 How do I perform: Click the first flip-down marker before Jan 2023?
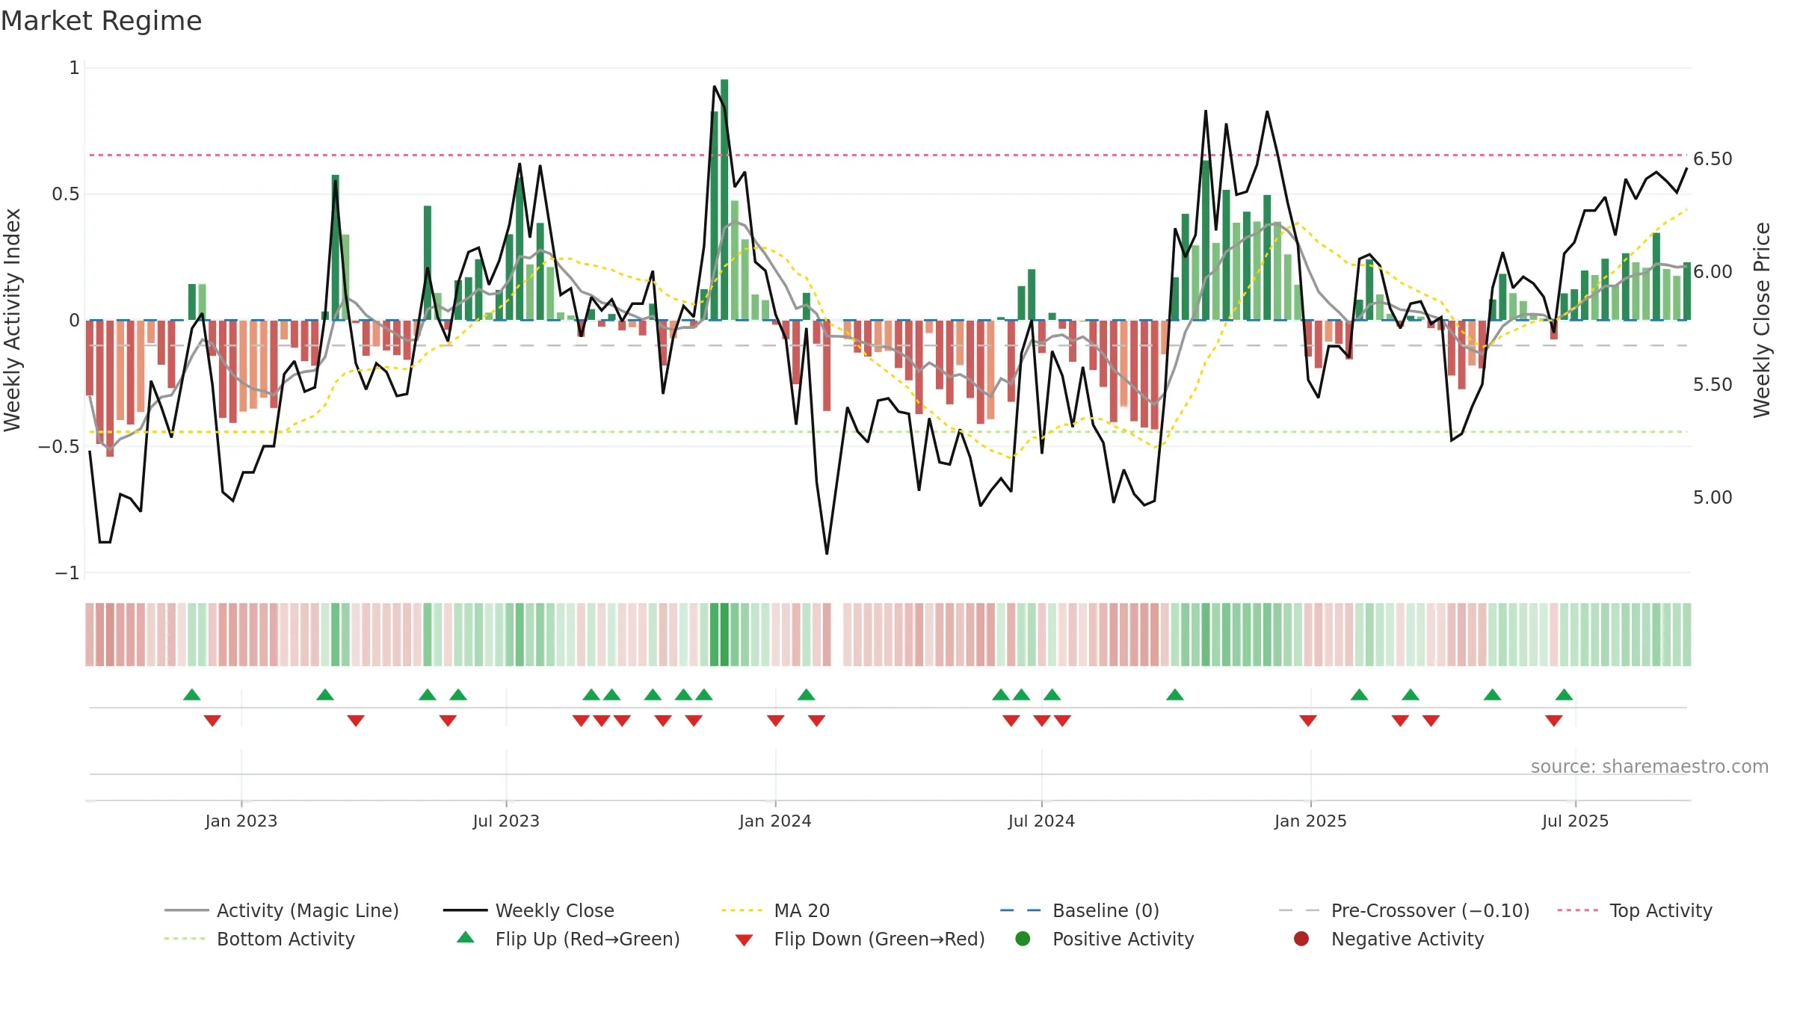click(212, 721)
